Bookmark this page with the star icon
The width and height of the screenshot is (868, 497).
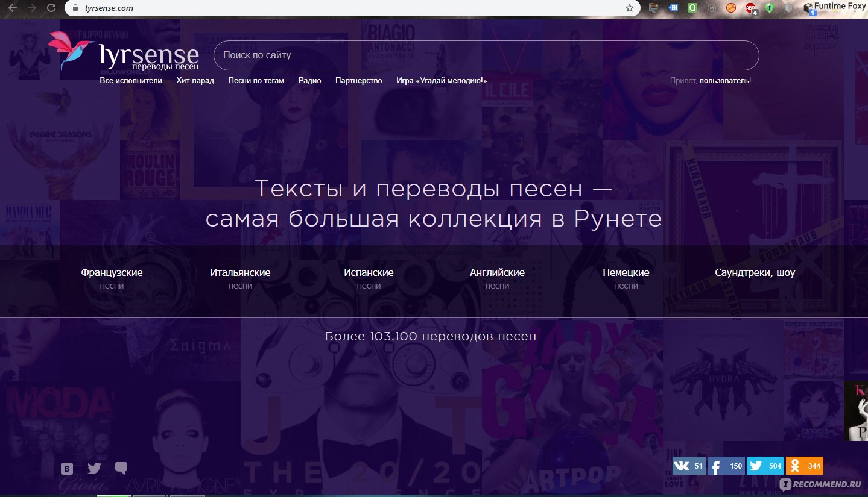point(630,8)
